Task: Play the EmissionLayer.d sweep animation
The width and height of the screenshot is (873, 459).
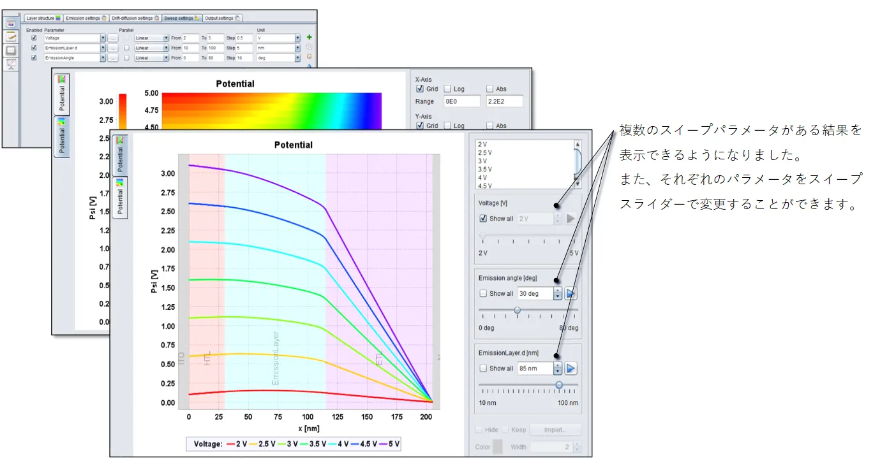Action: coord(571,368)
